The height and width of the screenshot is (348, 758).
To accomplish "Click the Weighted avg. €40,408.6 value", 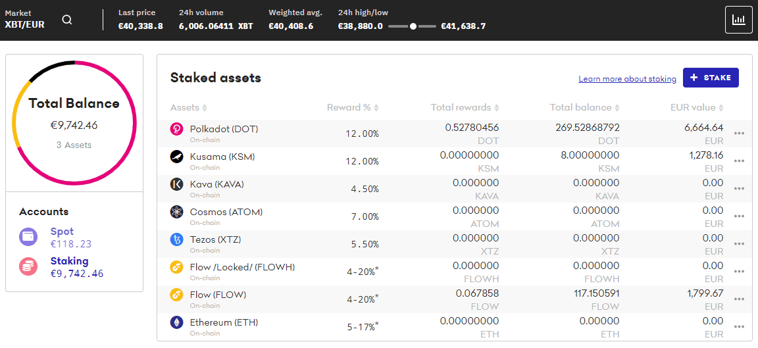I will [291, 26].
